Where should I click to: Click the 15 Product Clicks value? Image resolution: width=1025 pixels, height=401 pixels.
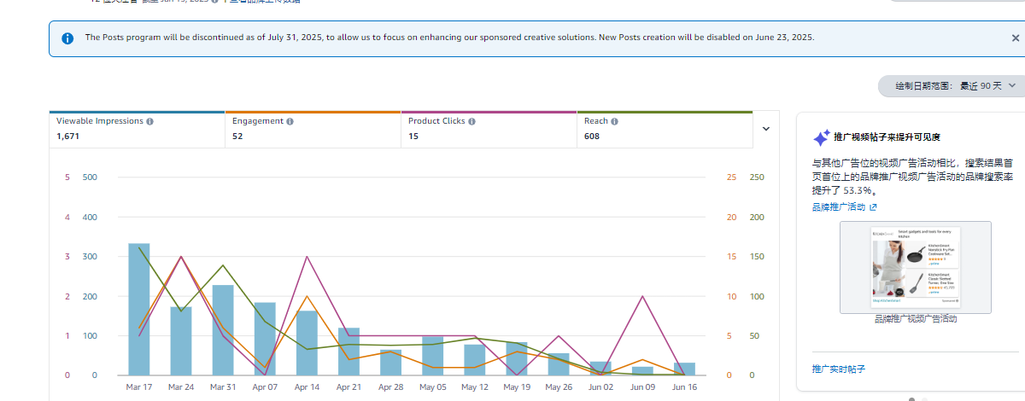tap(413, 137)
